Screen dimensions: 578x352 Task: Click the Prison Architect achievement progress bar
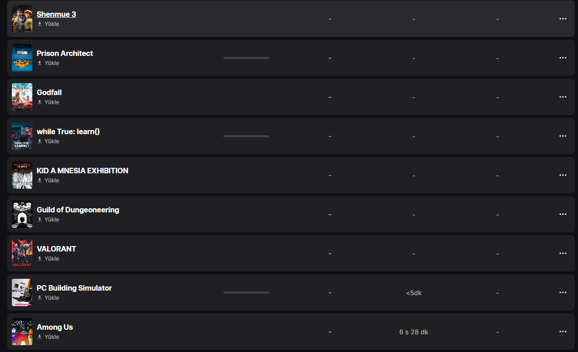(246, 58)
